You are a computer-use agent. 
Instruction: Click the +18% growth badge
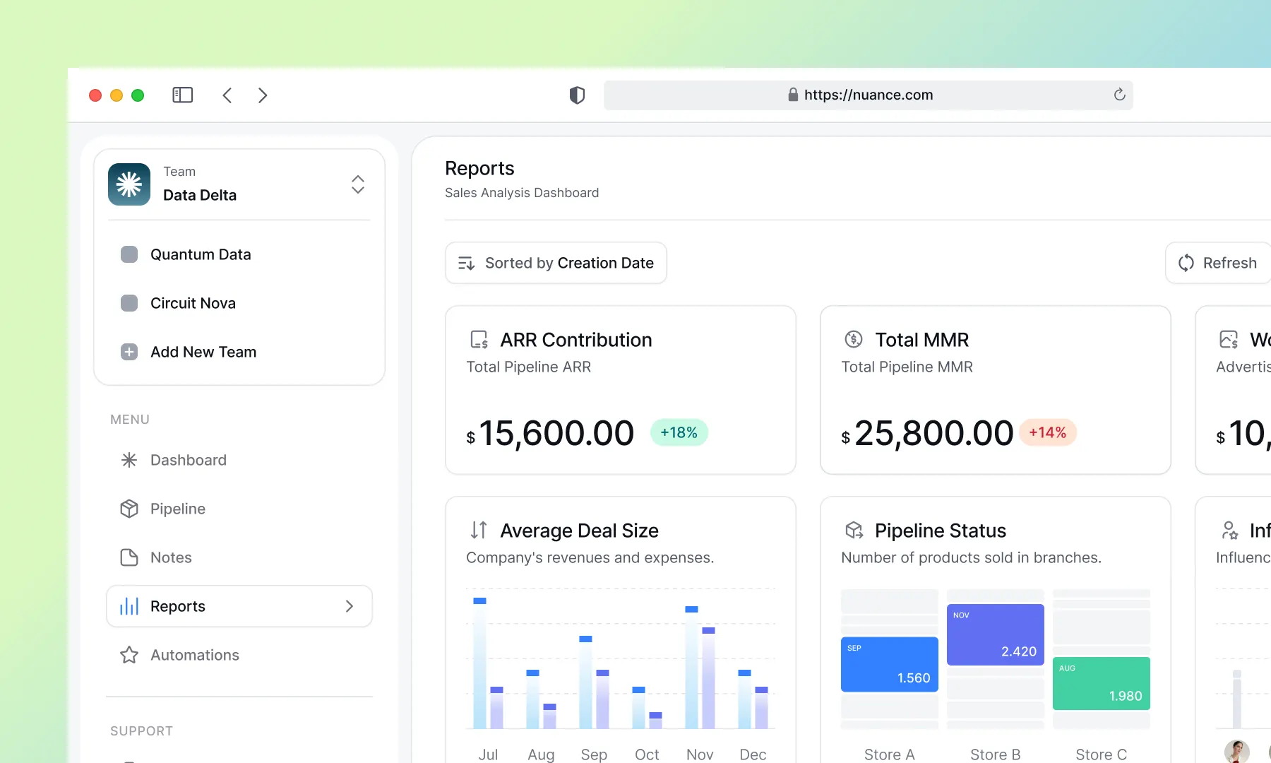[679, 432]
